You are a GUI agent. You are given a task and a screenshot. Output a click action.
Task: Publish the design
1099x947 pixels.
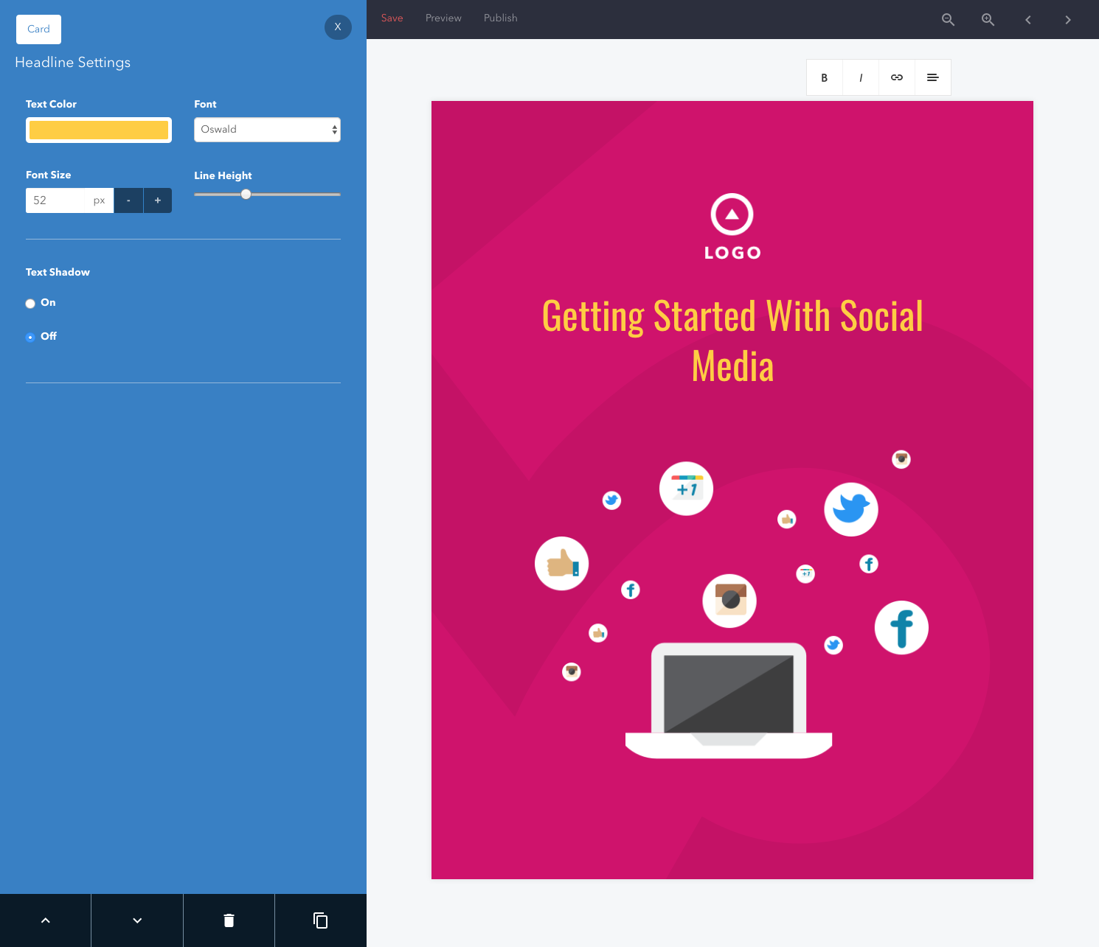click(x=500, y=18)
